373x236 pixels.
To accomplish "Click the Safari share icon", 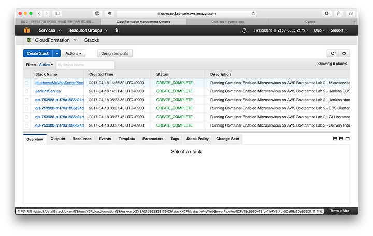I will [x=339, y=13].
